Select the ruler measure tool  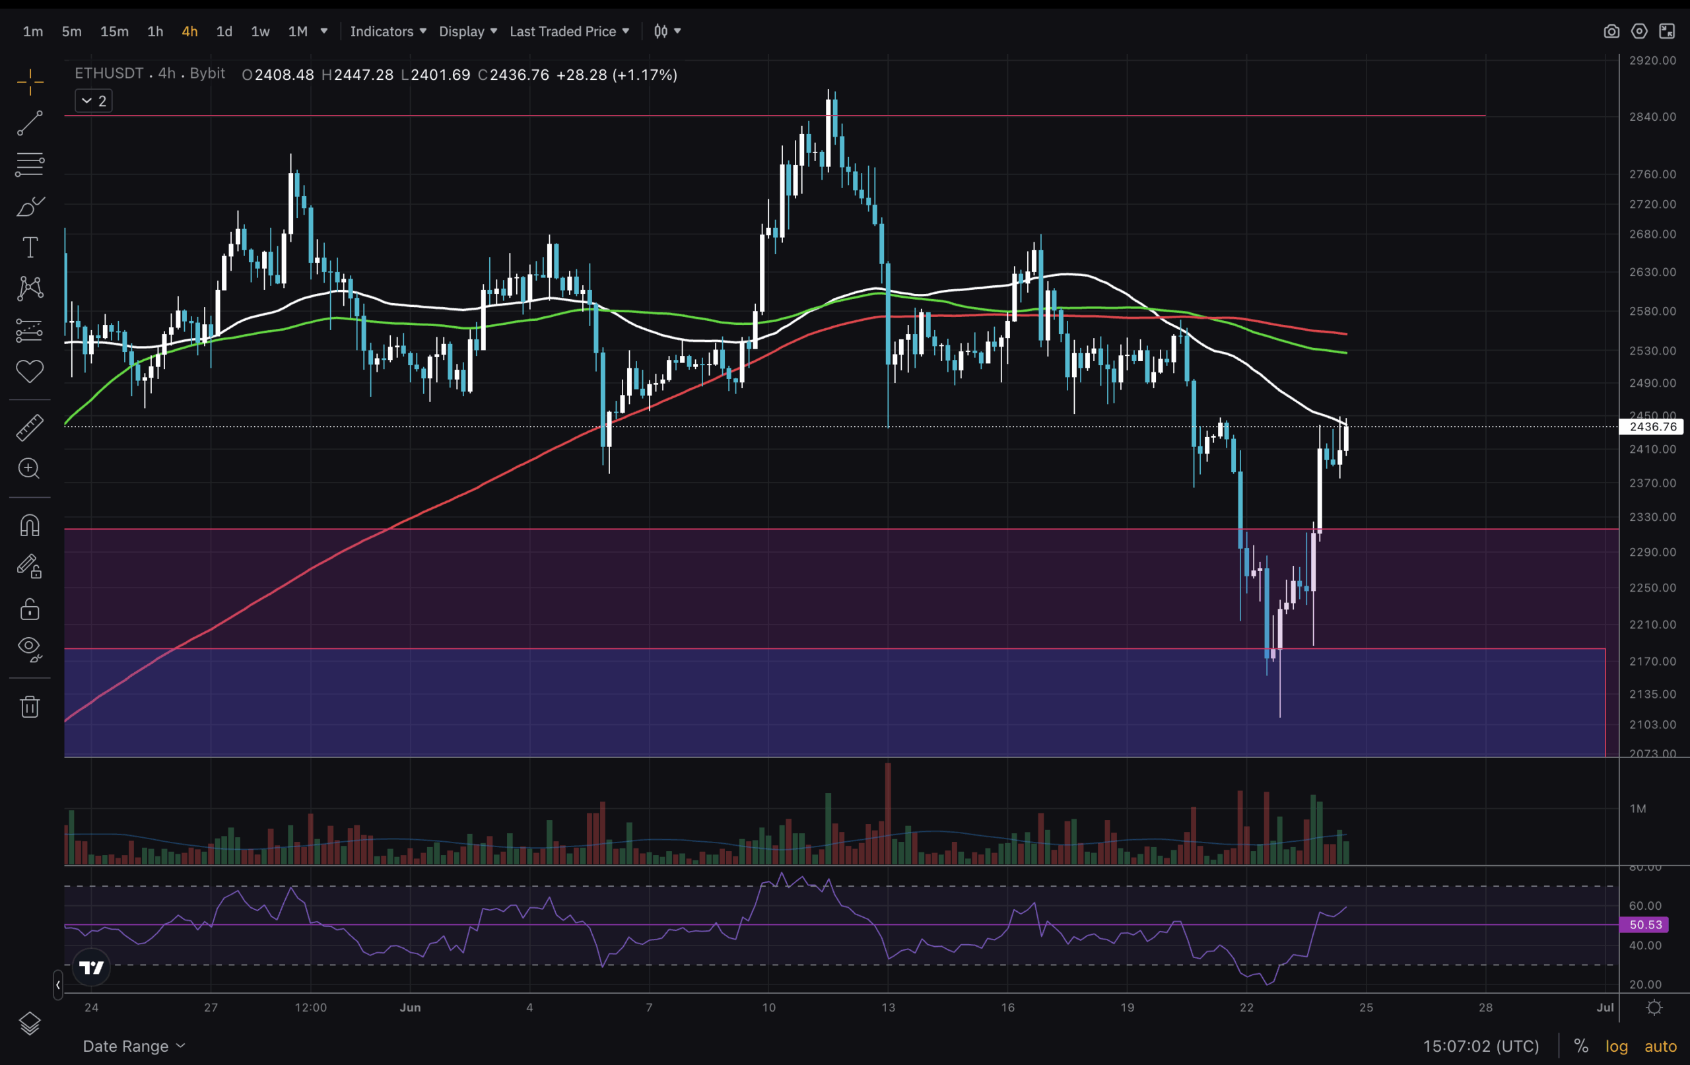click(30, 428)
